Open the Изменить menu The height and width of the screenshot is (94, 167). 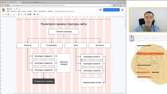click(14, 11)
